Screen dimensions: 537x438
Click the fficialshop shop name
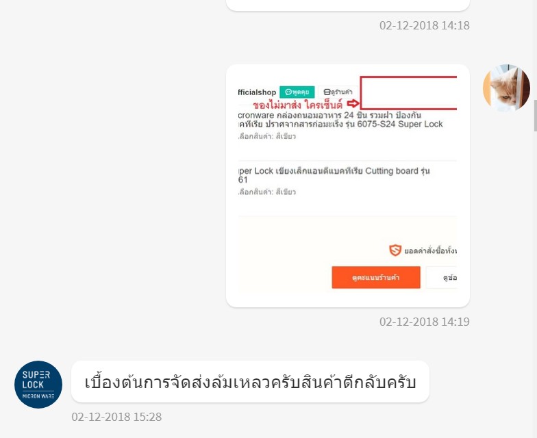[x=258, y=92]
